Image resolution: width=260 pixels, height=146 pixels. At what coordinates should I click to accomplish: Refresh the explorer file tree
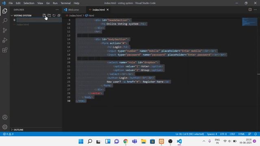(54, 15)
